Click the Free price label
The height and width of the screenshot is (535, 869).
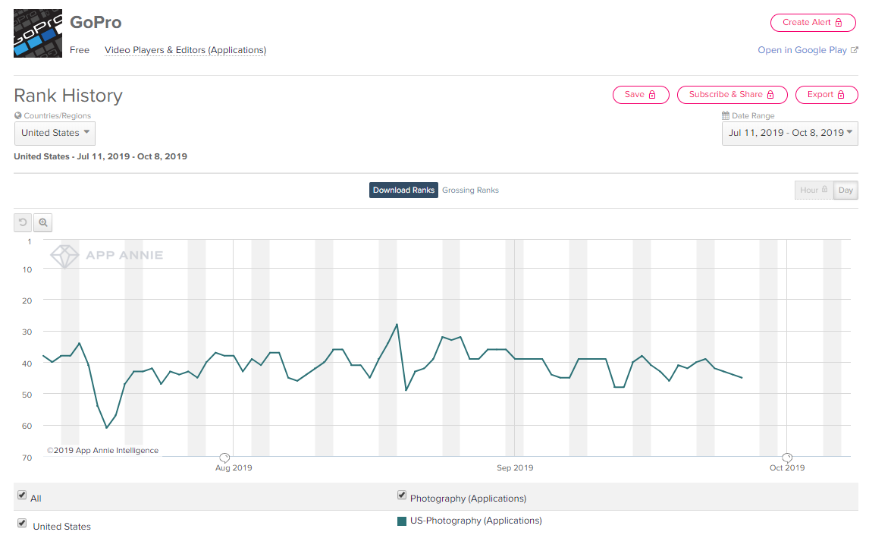(80, 50)
